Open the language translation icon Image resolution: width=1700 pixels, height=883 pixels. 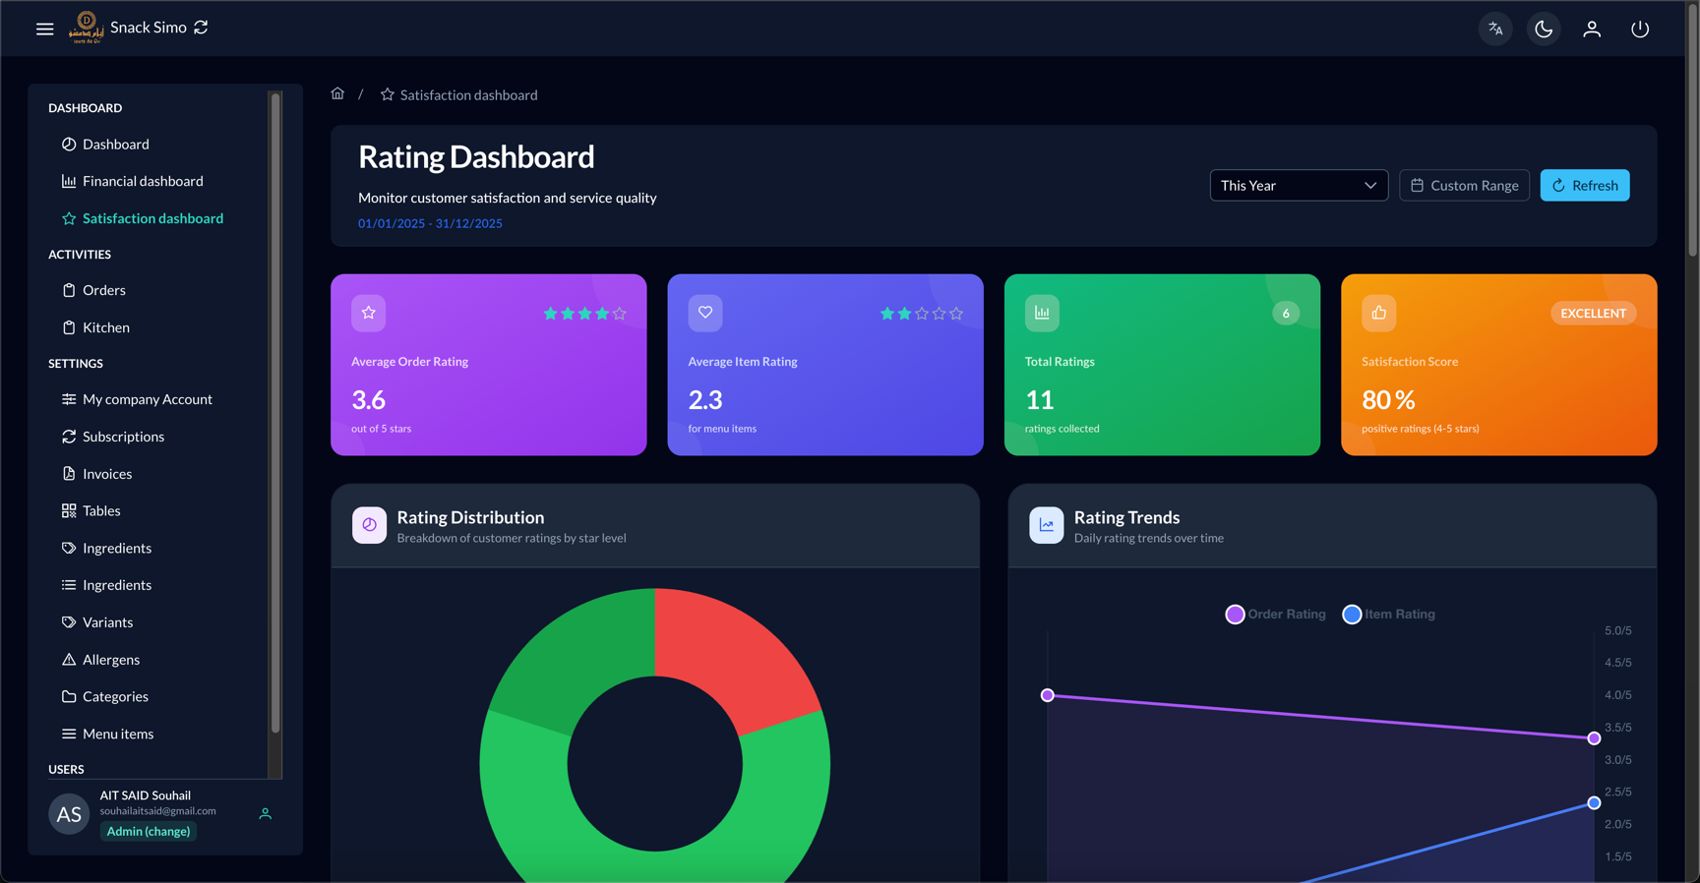[1495, 29]
